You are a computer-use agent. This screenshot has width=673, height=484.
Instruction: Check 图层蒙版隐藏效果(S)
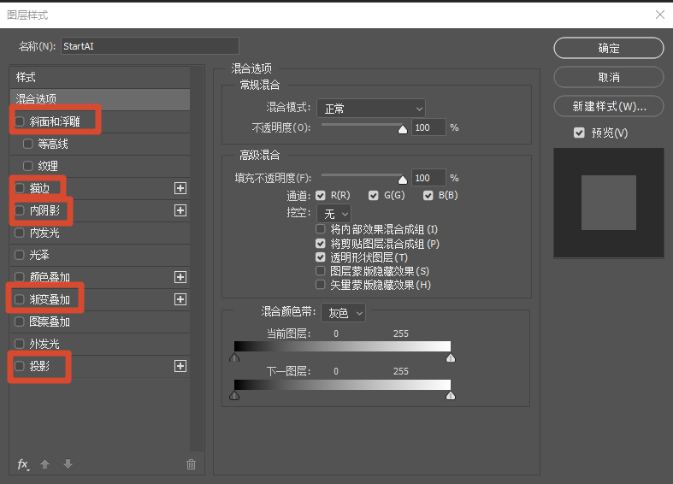320,271
